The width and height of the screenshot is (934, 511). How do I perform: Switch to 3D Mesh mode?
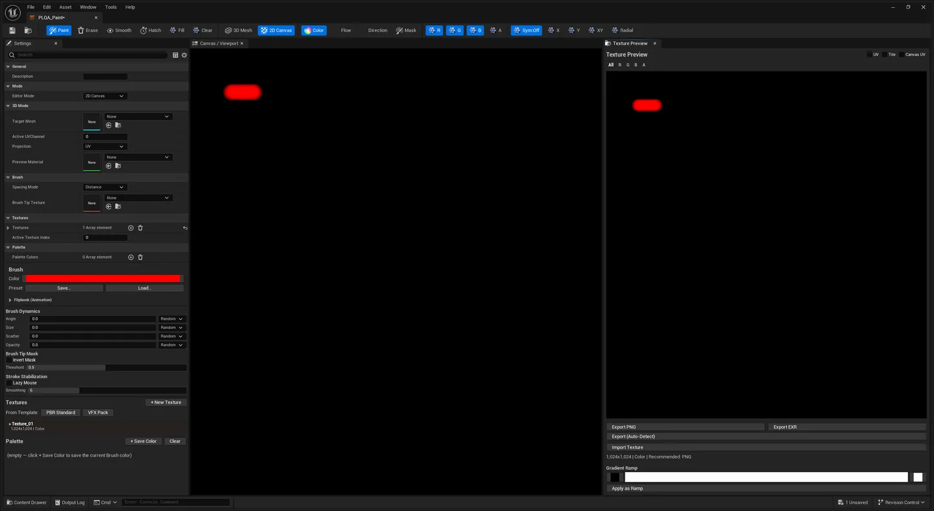[x=238, y=30]
